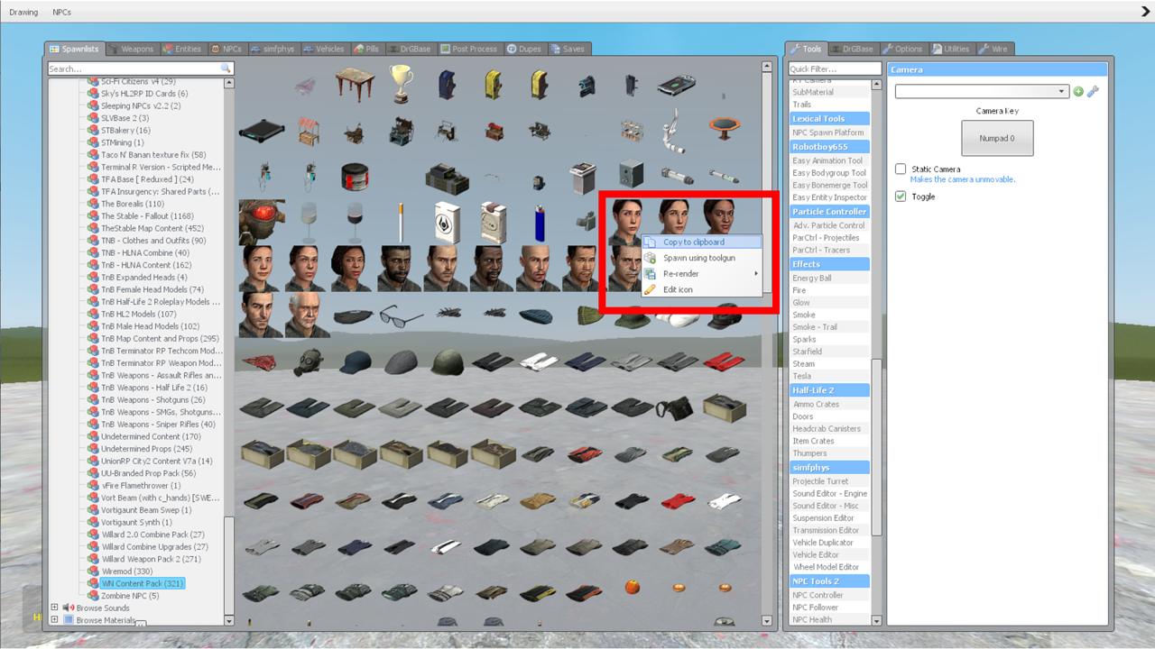Image resolution: width=1155 pixels, height=649 pixels.
Task: Collapse the Lexical Tools category
Action: [830, 118]
